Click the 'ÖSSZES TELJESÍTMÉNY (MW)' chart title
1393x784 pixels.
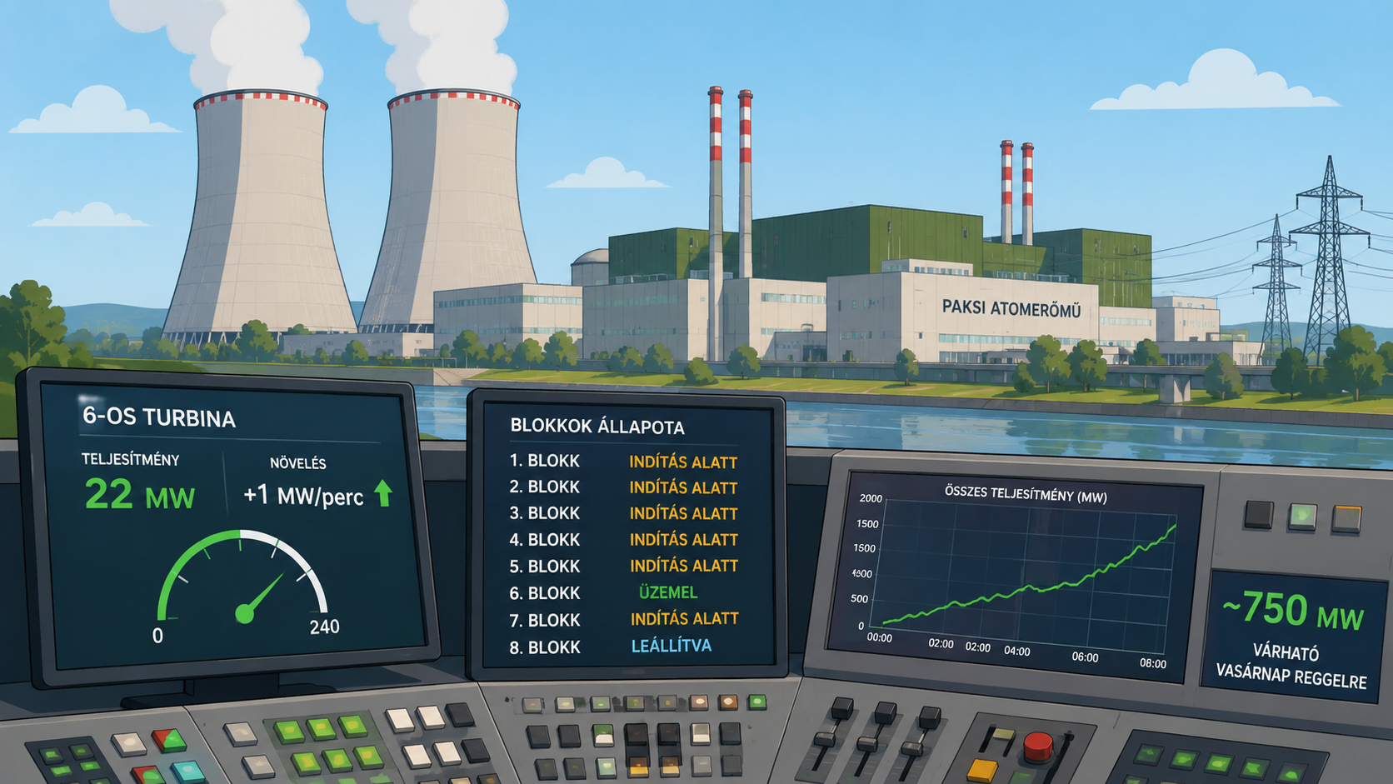tap(1026, 494)
